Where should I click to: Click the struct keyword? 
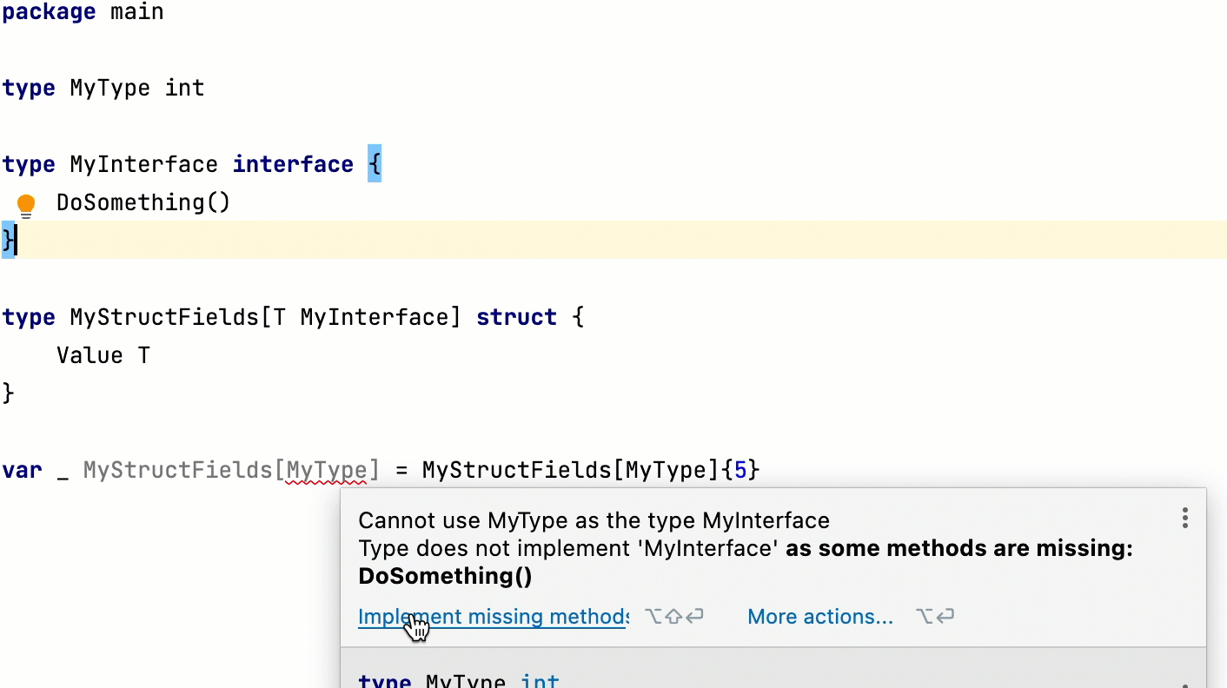click(516, 317)
